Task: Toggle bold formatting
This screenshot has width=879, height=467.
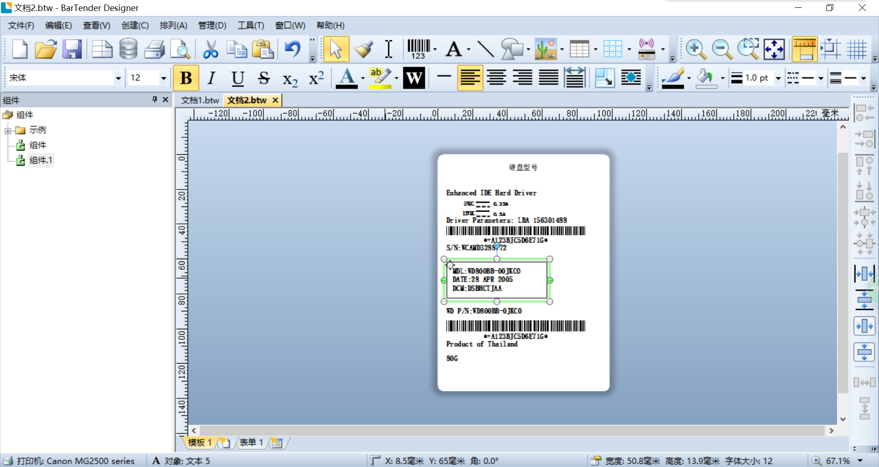Action: 186,78
